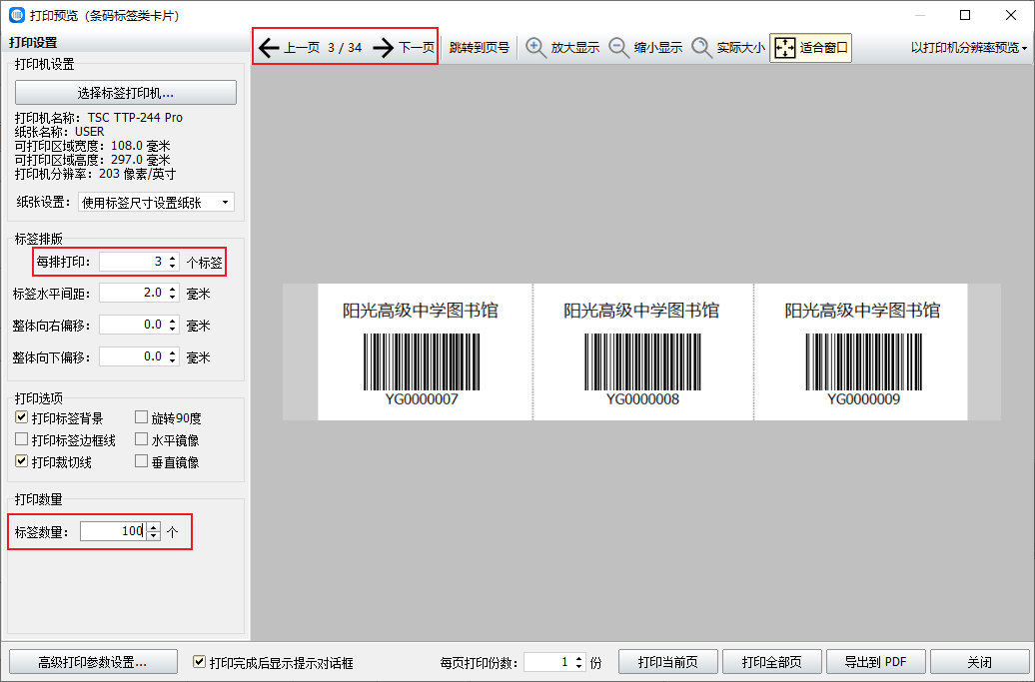Decrease 整体向右偏移 value
Viewport: 1035px width, 682px height.
point(172,330)
